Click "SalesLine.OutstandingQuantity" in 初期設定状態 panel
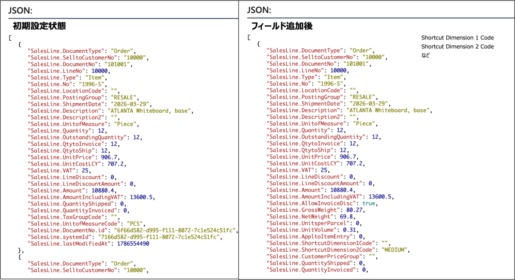 pyautogui.click(x=77, y=137)
